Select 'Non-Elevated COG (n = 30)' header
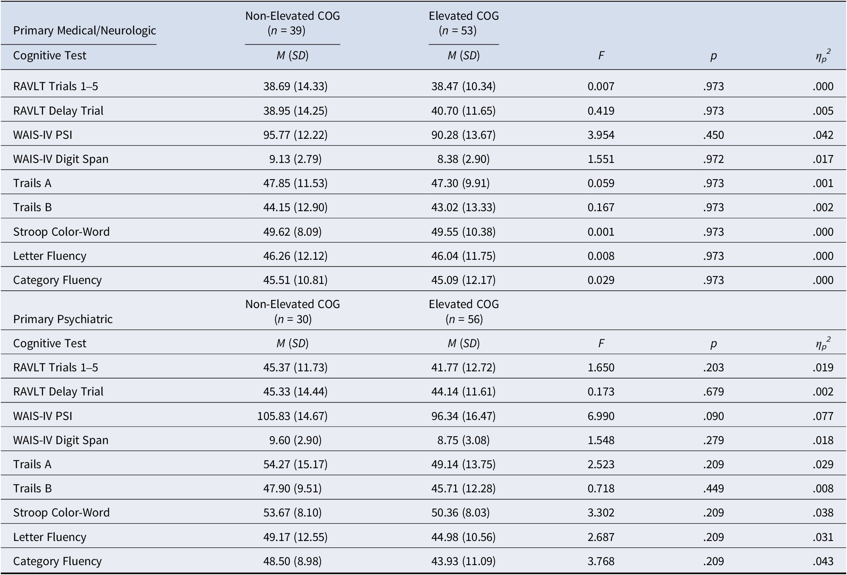 click(293, 311)
